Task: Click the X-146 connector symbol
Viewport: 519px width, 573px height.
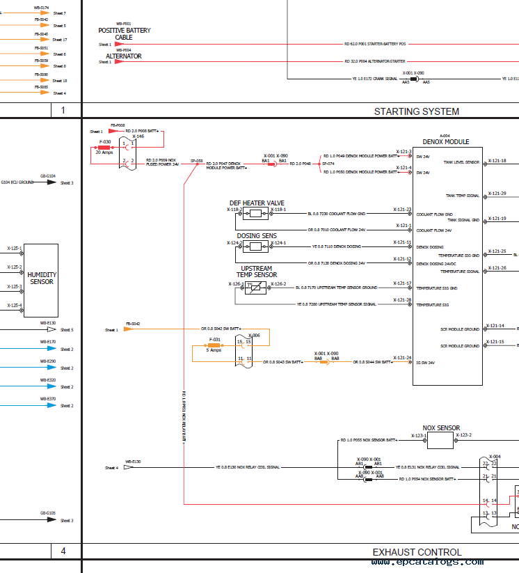Action: click(128, 153)
